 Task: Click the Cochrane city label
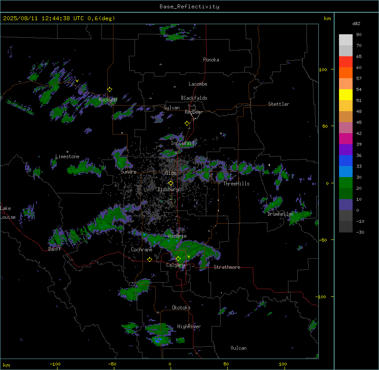click(142, 250)
